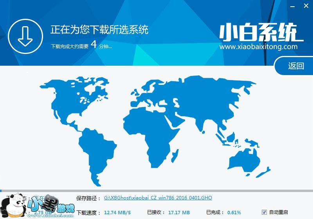The width and height of the screenshot is (313, 219).
Task: Click the completed percentage 0.61%
Action: (234, 213)
